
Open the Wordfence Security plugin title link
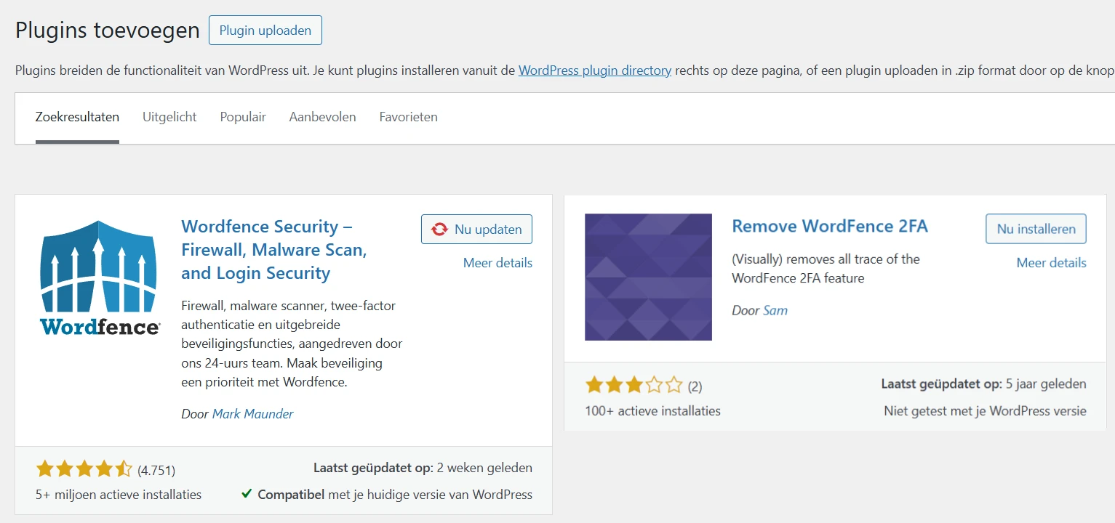pos(273,250)
